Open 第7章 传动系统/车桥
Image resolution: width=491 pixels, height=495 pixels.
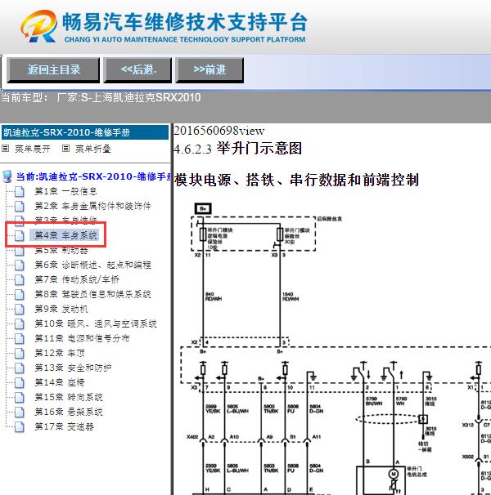(x=77, y=279)
